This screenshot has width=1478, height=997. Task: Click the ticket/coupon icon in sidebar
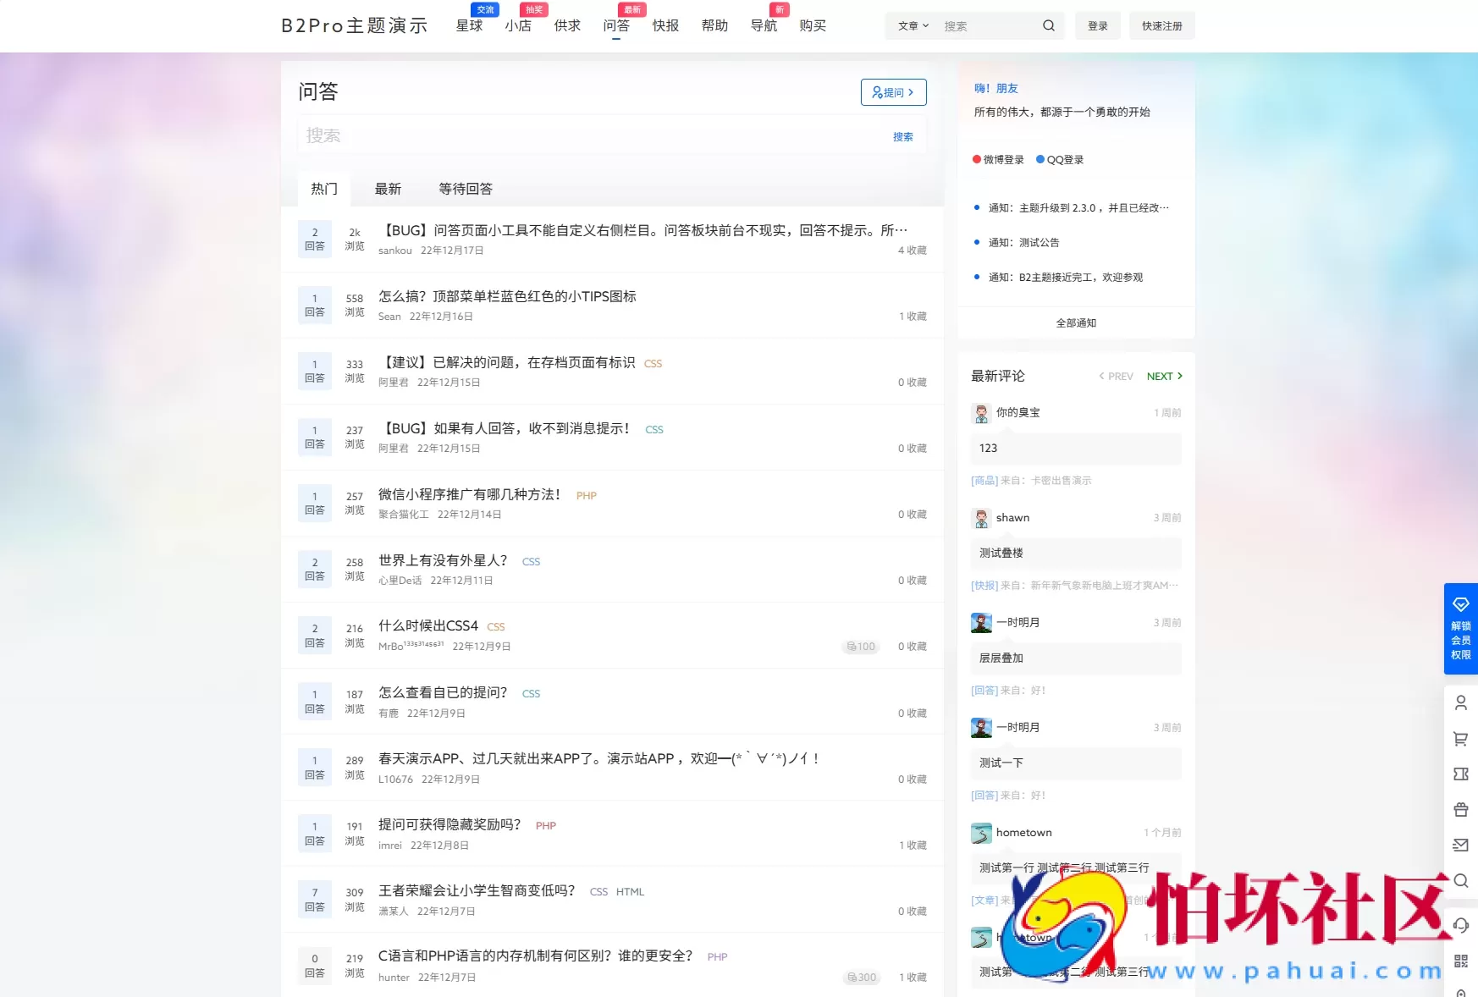(x=1460, y=774)
